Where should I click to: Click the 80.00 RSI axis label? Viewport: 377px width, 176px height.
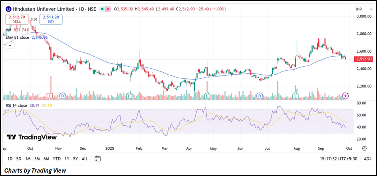[361, 103]
